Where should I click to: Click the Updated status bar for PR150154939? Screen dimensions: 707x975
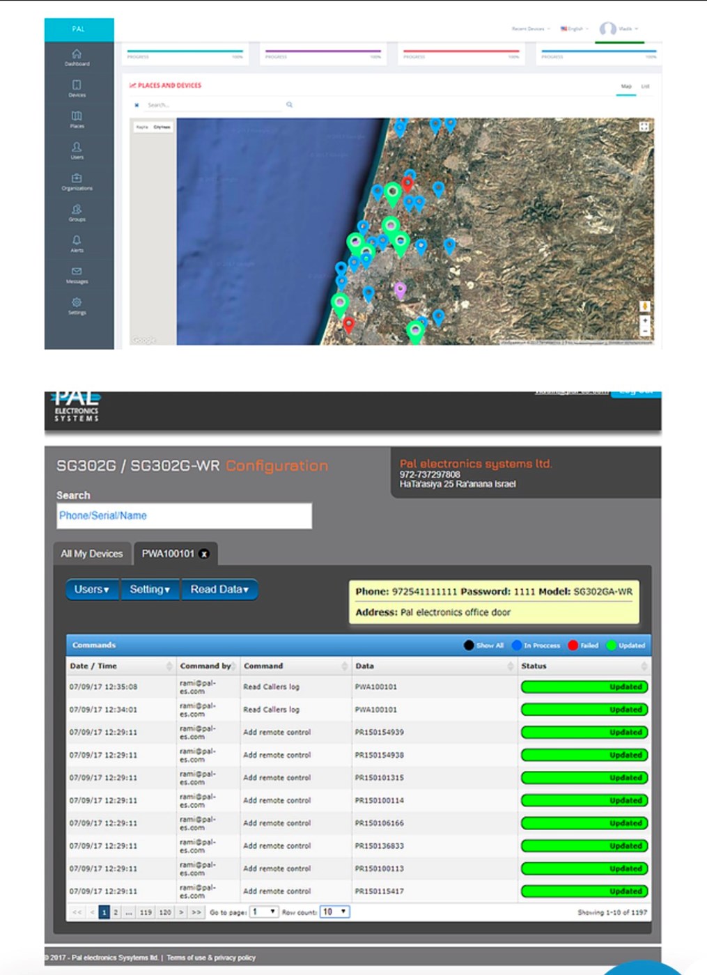584,733
